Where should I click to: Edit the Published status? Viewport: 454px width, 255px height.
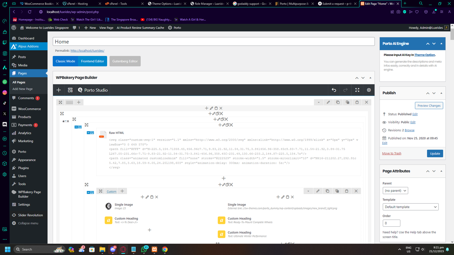tap(415, 114)
